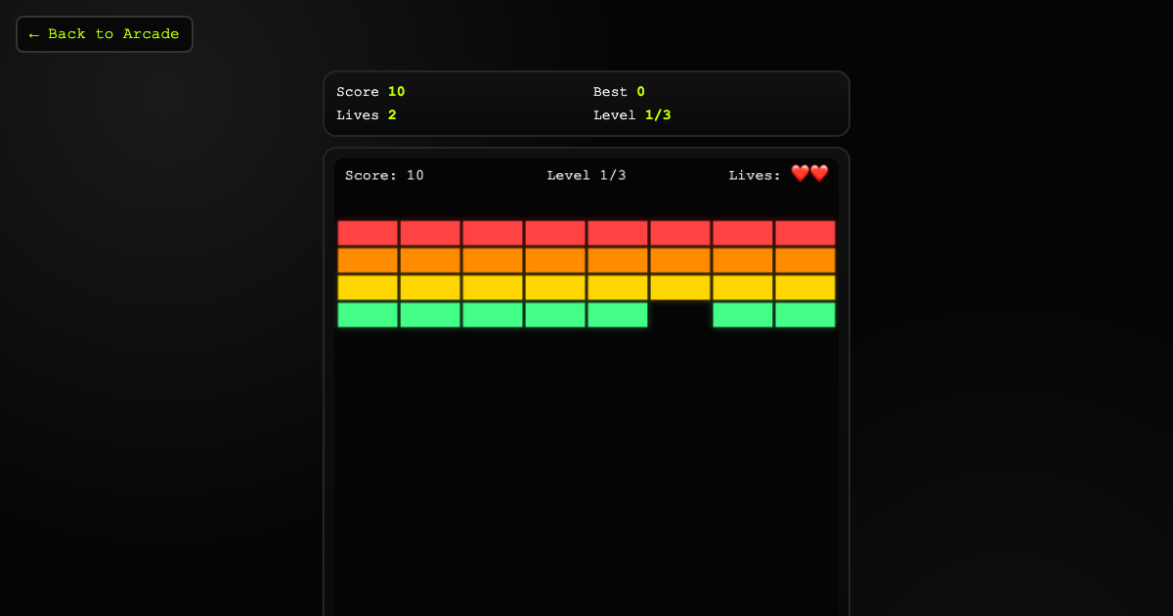Click the leftmost yellow brick

tap(368, 287)
